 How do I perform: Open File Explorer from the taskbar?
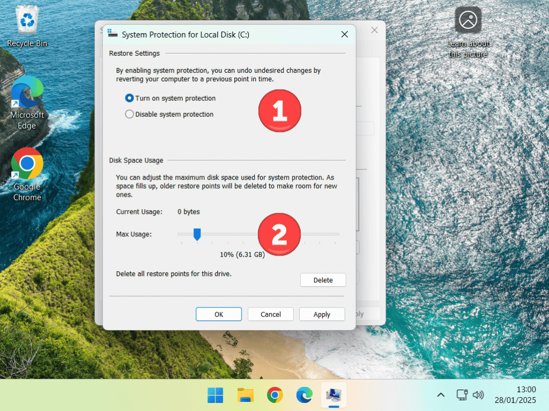point(246,395)
